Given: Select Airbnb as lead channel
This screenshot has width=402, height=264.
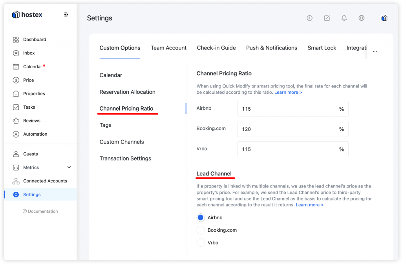Looking at the screenshot, I should [x=201, y=218].
